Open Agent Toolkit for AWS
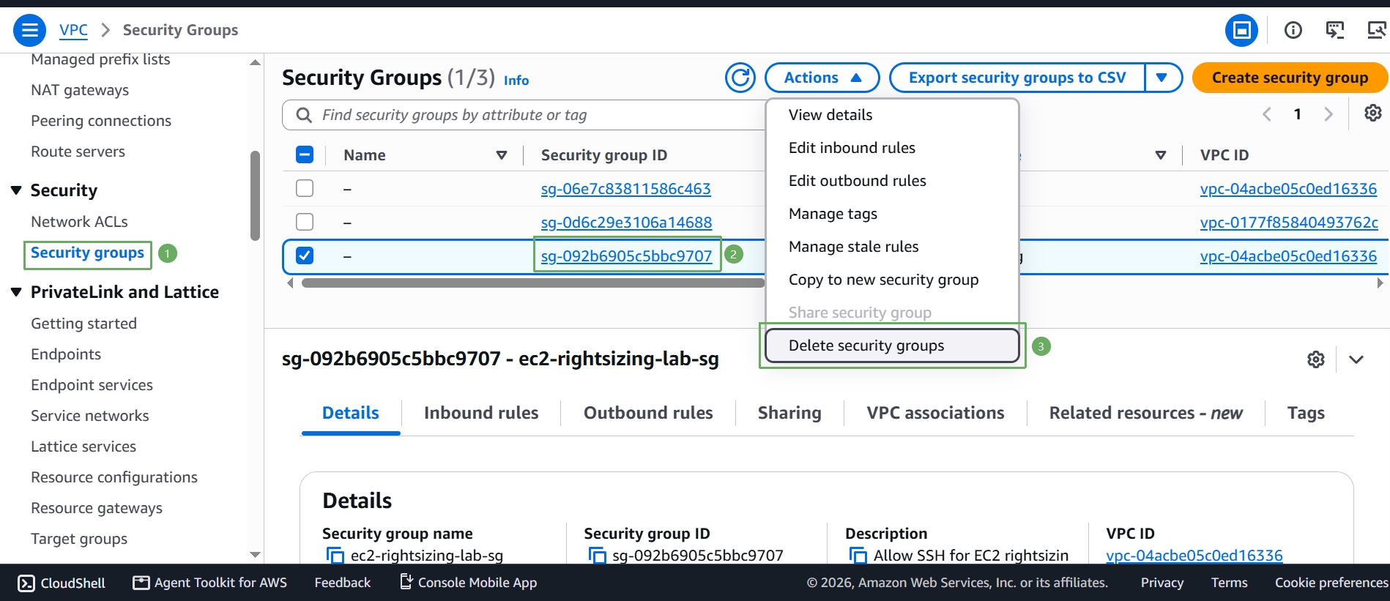This screenshot has height=601, width=1390. (x=210, y=583)
